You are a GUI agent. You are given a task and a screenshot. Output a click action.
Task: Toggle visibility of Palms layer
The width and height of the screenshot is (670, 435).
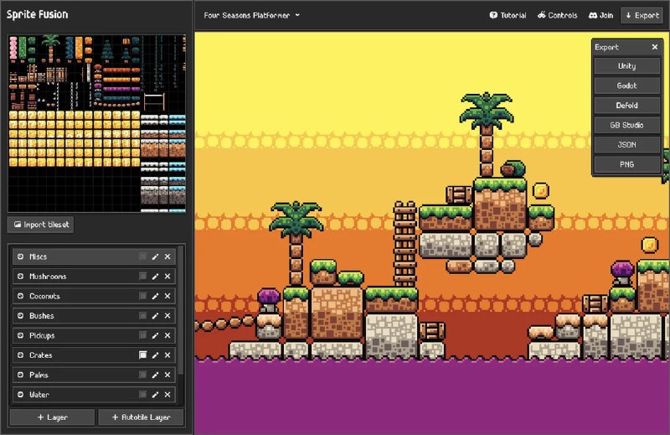coord(20,375)
